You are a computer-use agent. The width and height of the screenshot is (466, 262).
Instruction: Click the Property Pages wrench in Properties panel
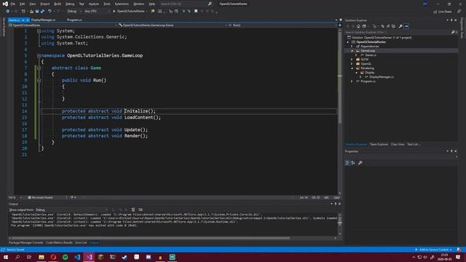(x=360, y=163)
